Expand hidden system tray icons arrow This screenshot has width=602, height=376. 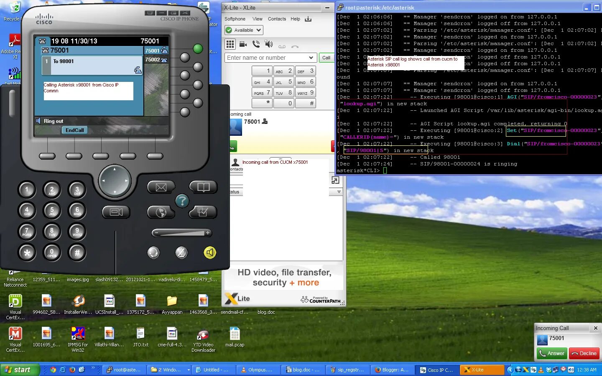pos(510,370)
